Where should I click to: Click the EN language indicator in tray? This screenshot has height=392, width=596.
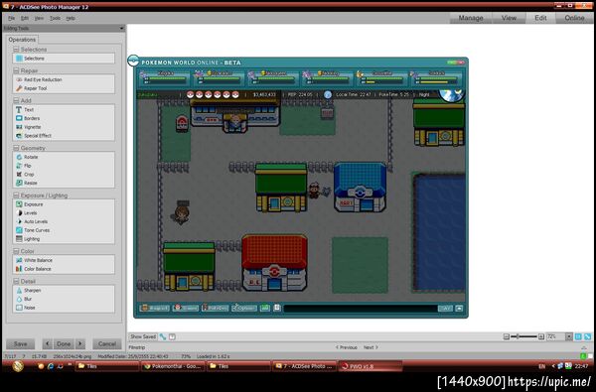point(542,366)
